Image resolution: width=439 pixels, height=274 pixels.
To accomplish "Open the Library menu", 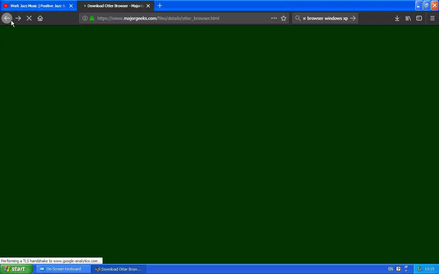I will 408,18.
